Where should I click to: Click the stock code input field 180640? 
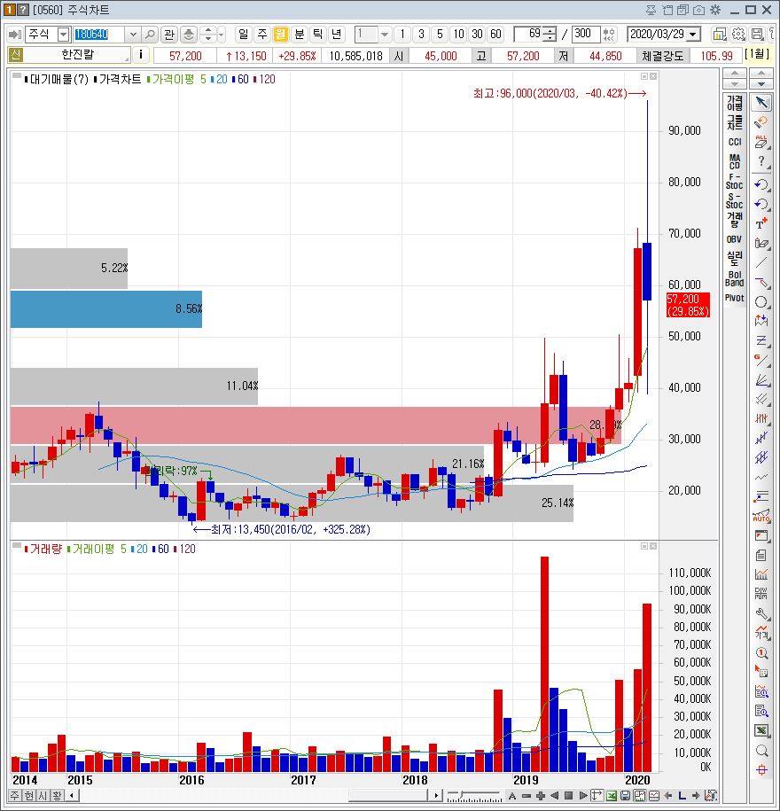(x=93, y=35)
